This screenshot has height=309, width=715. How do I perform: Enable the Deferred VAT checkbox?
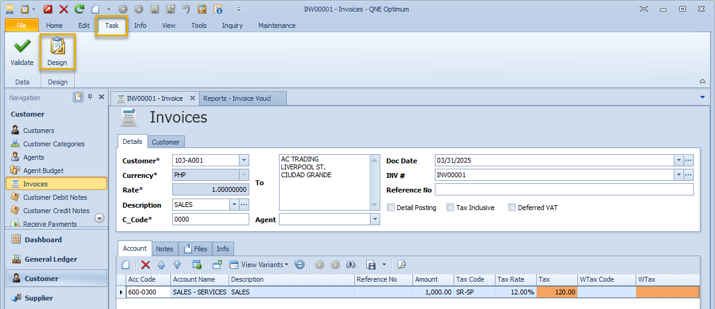coord(512,208)
